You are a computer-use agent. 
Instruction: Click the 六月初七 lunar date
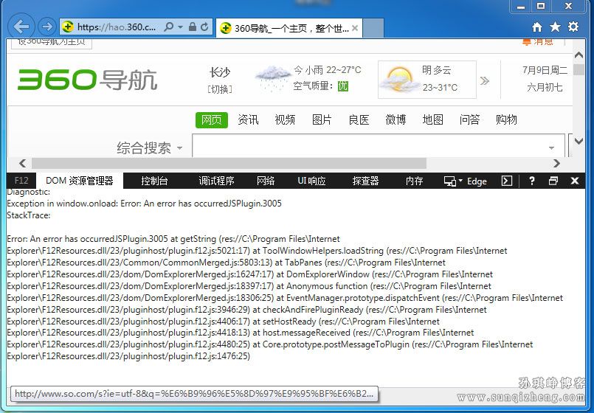[x=545, y=88]
